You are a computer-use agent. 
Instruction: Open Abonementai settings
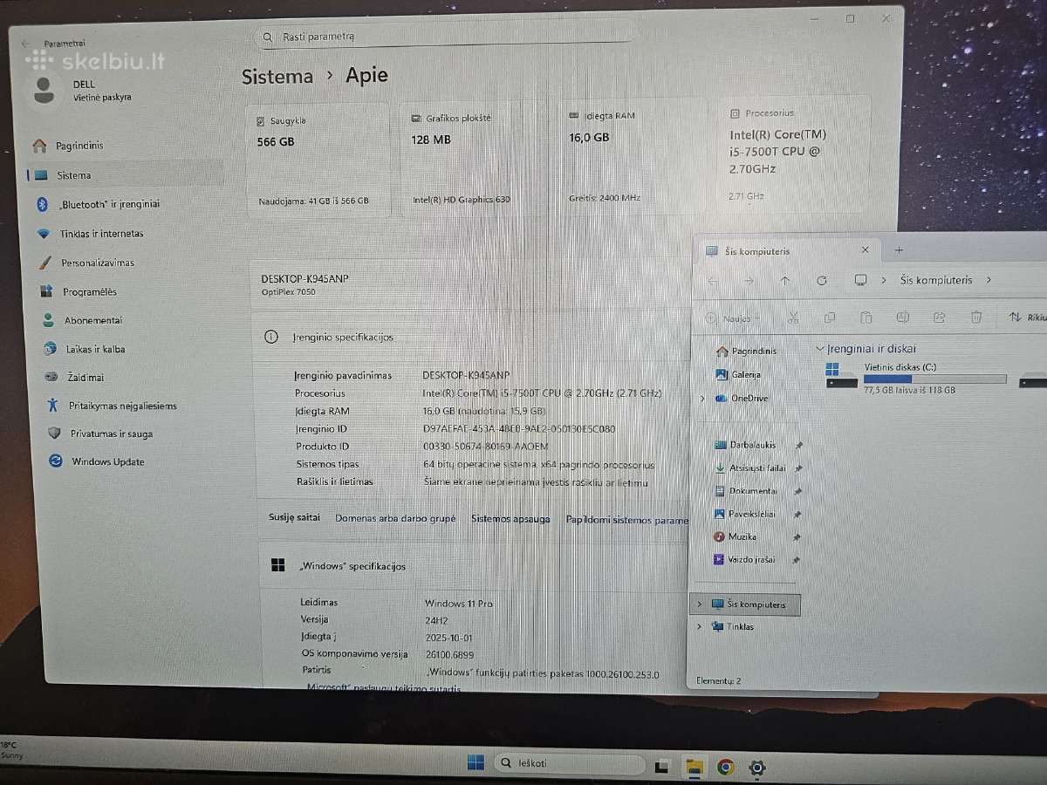[83, 320]
